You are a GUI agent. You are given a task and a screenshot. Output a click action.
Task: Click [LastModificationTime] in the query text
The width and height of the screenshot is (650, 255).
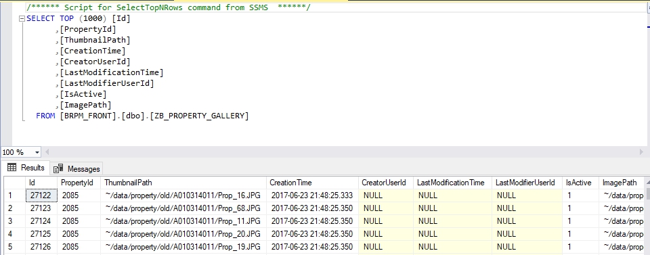click(112, 72)
